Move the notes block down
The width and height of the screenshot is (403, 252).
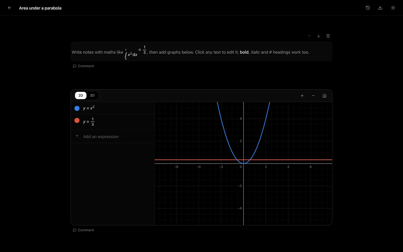[318, 36]
